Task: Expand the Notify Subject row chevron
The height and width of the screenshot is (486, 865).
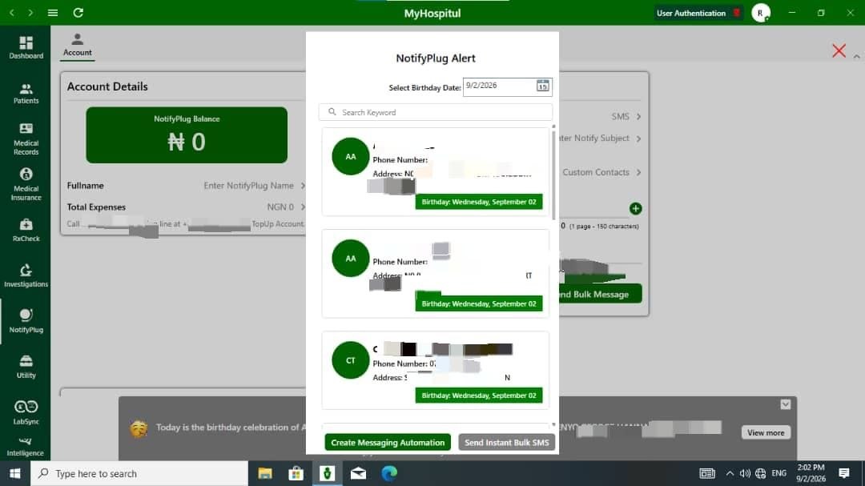Action: pos(639,139)
